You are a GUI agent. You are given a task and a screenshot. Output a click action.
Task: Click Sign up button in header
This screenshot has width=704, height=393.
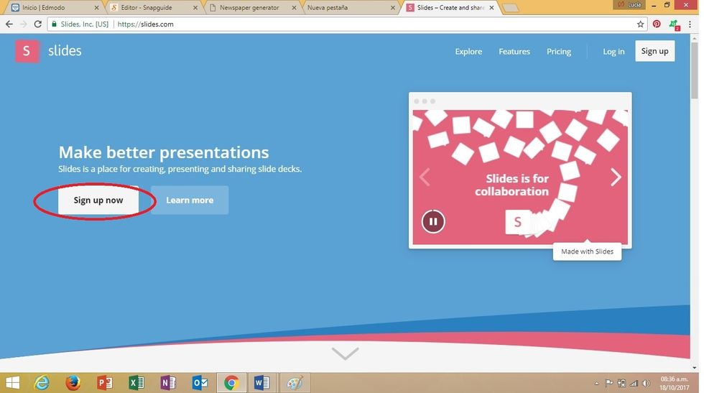point(654,51)
